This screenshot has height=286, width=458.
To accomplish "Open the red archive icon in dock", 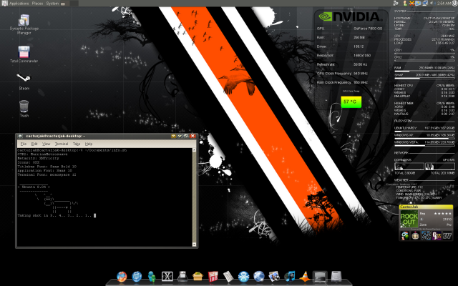I will click(213, 277).
